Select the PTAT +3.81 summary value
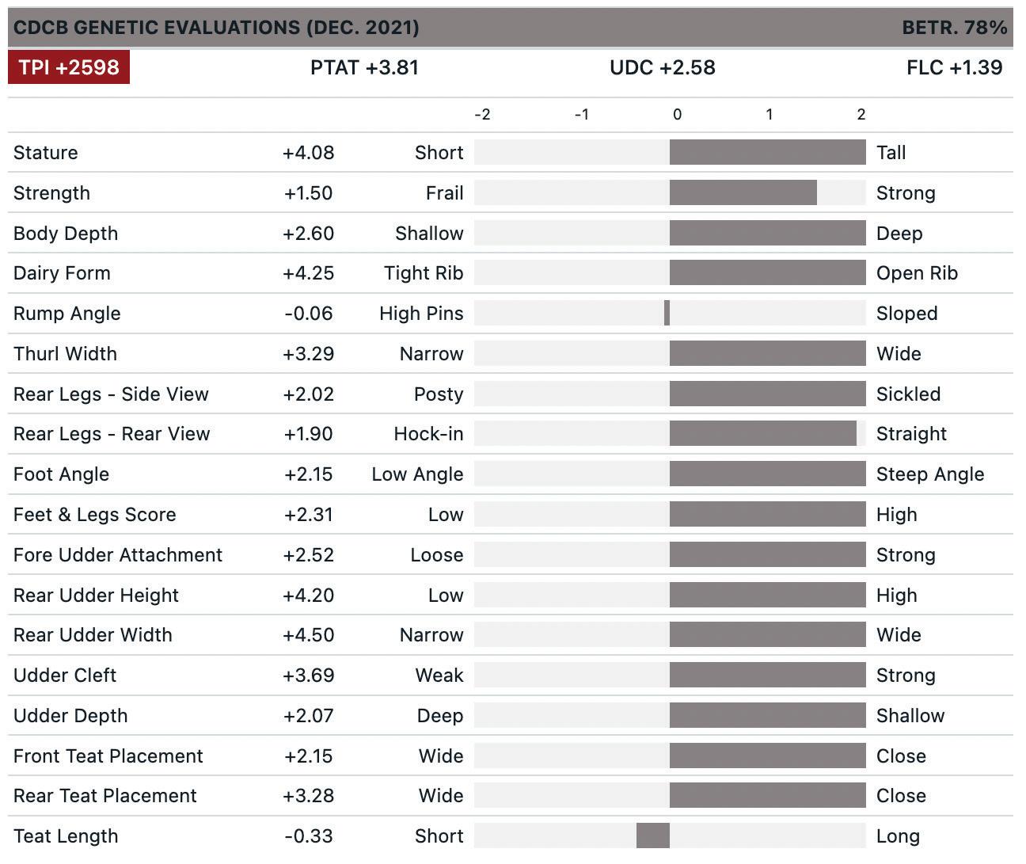The image size is (1026, 864). pos(364,68)
